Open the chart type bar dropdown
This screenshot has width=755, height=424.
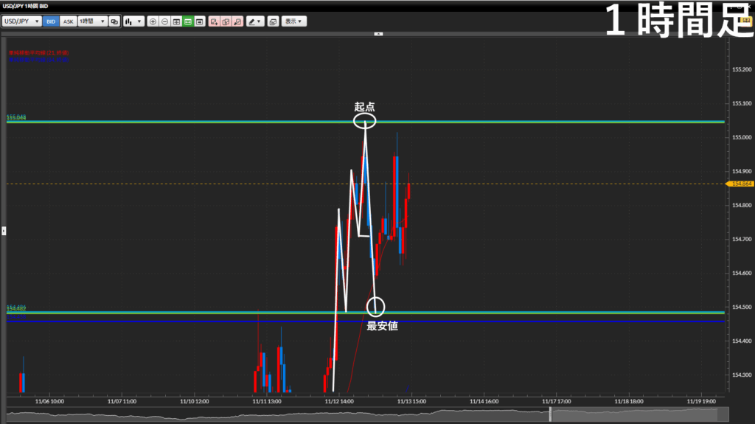(133, 21)
